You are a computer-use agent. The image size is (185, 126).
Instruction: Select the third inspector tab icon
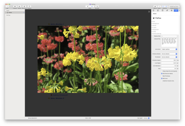pyautogui.click(x=162, y=11)
